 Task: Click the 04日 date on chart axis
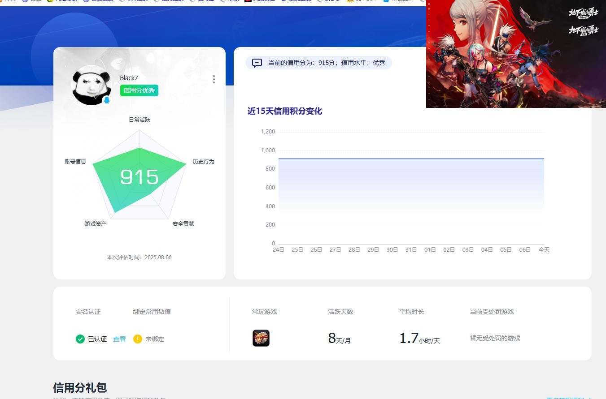coord(487,250)
